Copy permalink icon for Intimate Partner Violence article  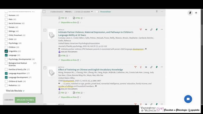coord(151,30)
